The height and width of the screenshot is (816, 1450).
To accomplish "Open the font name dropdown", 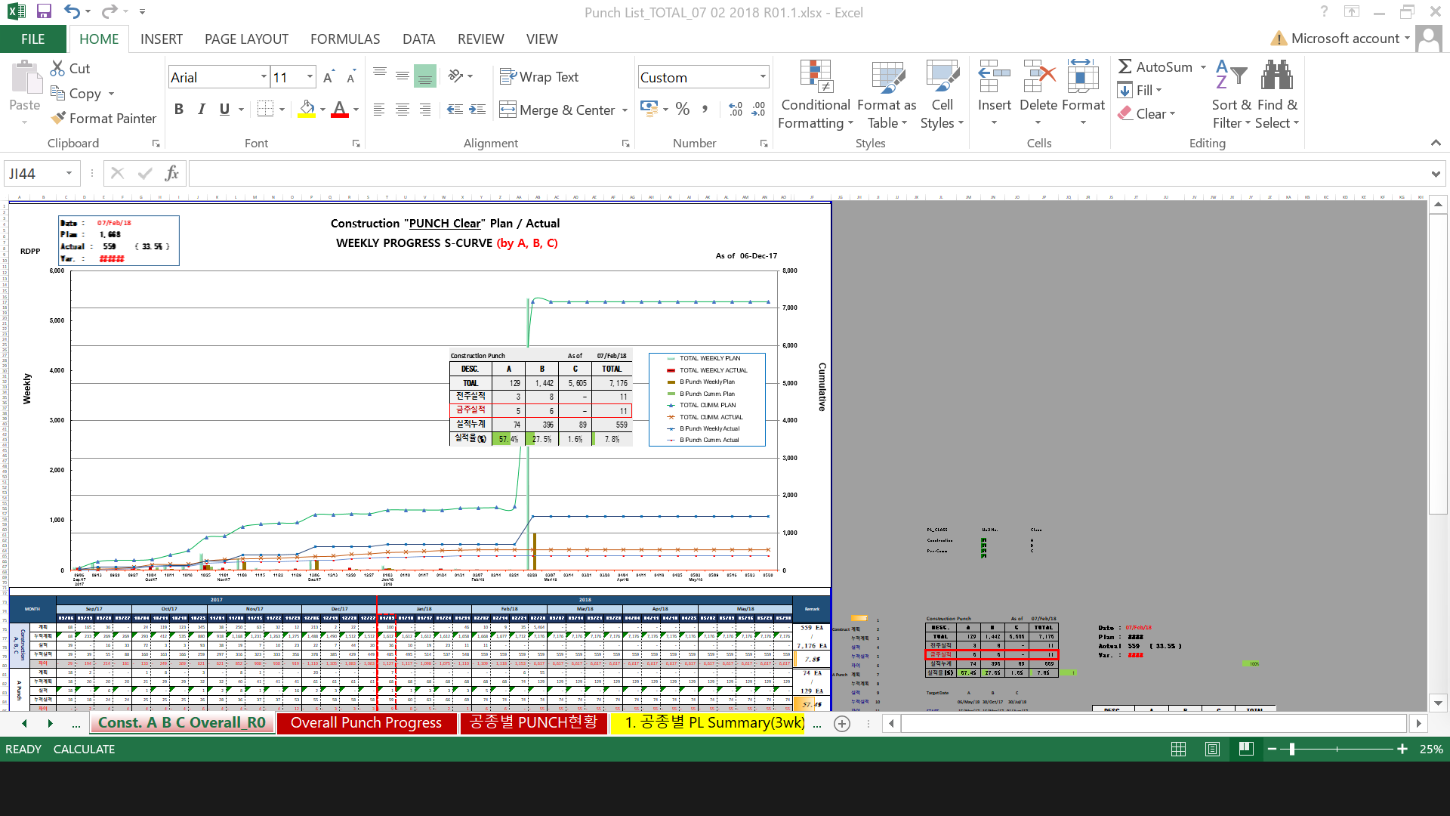I will pyautogui.click(x=264, y=77).
